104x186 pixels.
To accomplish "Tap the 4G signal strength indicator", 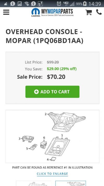I will pyautogui.click(x=69, y=4).
